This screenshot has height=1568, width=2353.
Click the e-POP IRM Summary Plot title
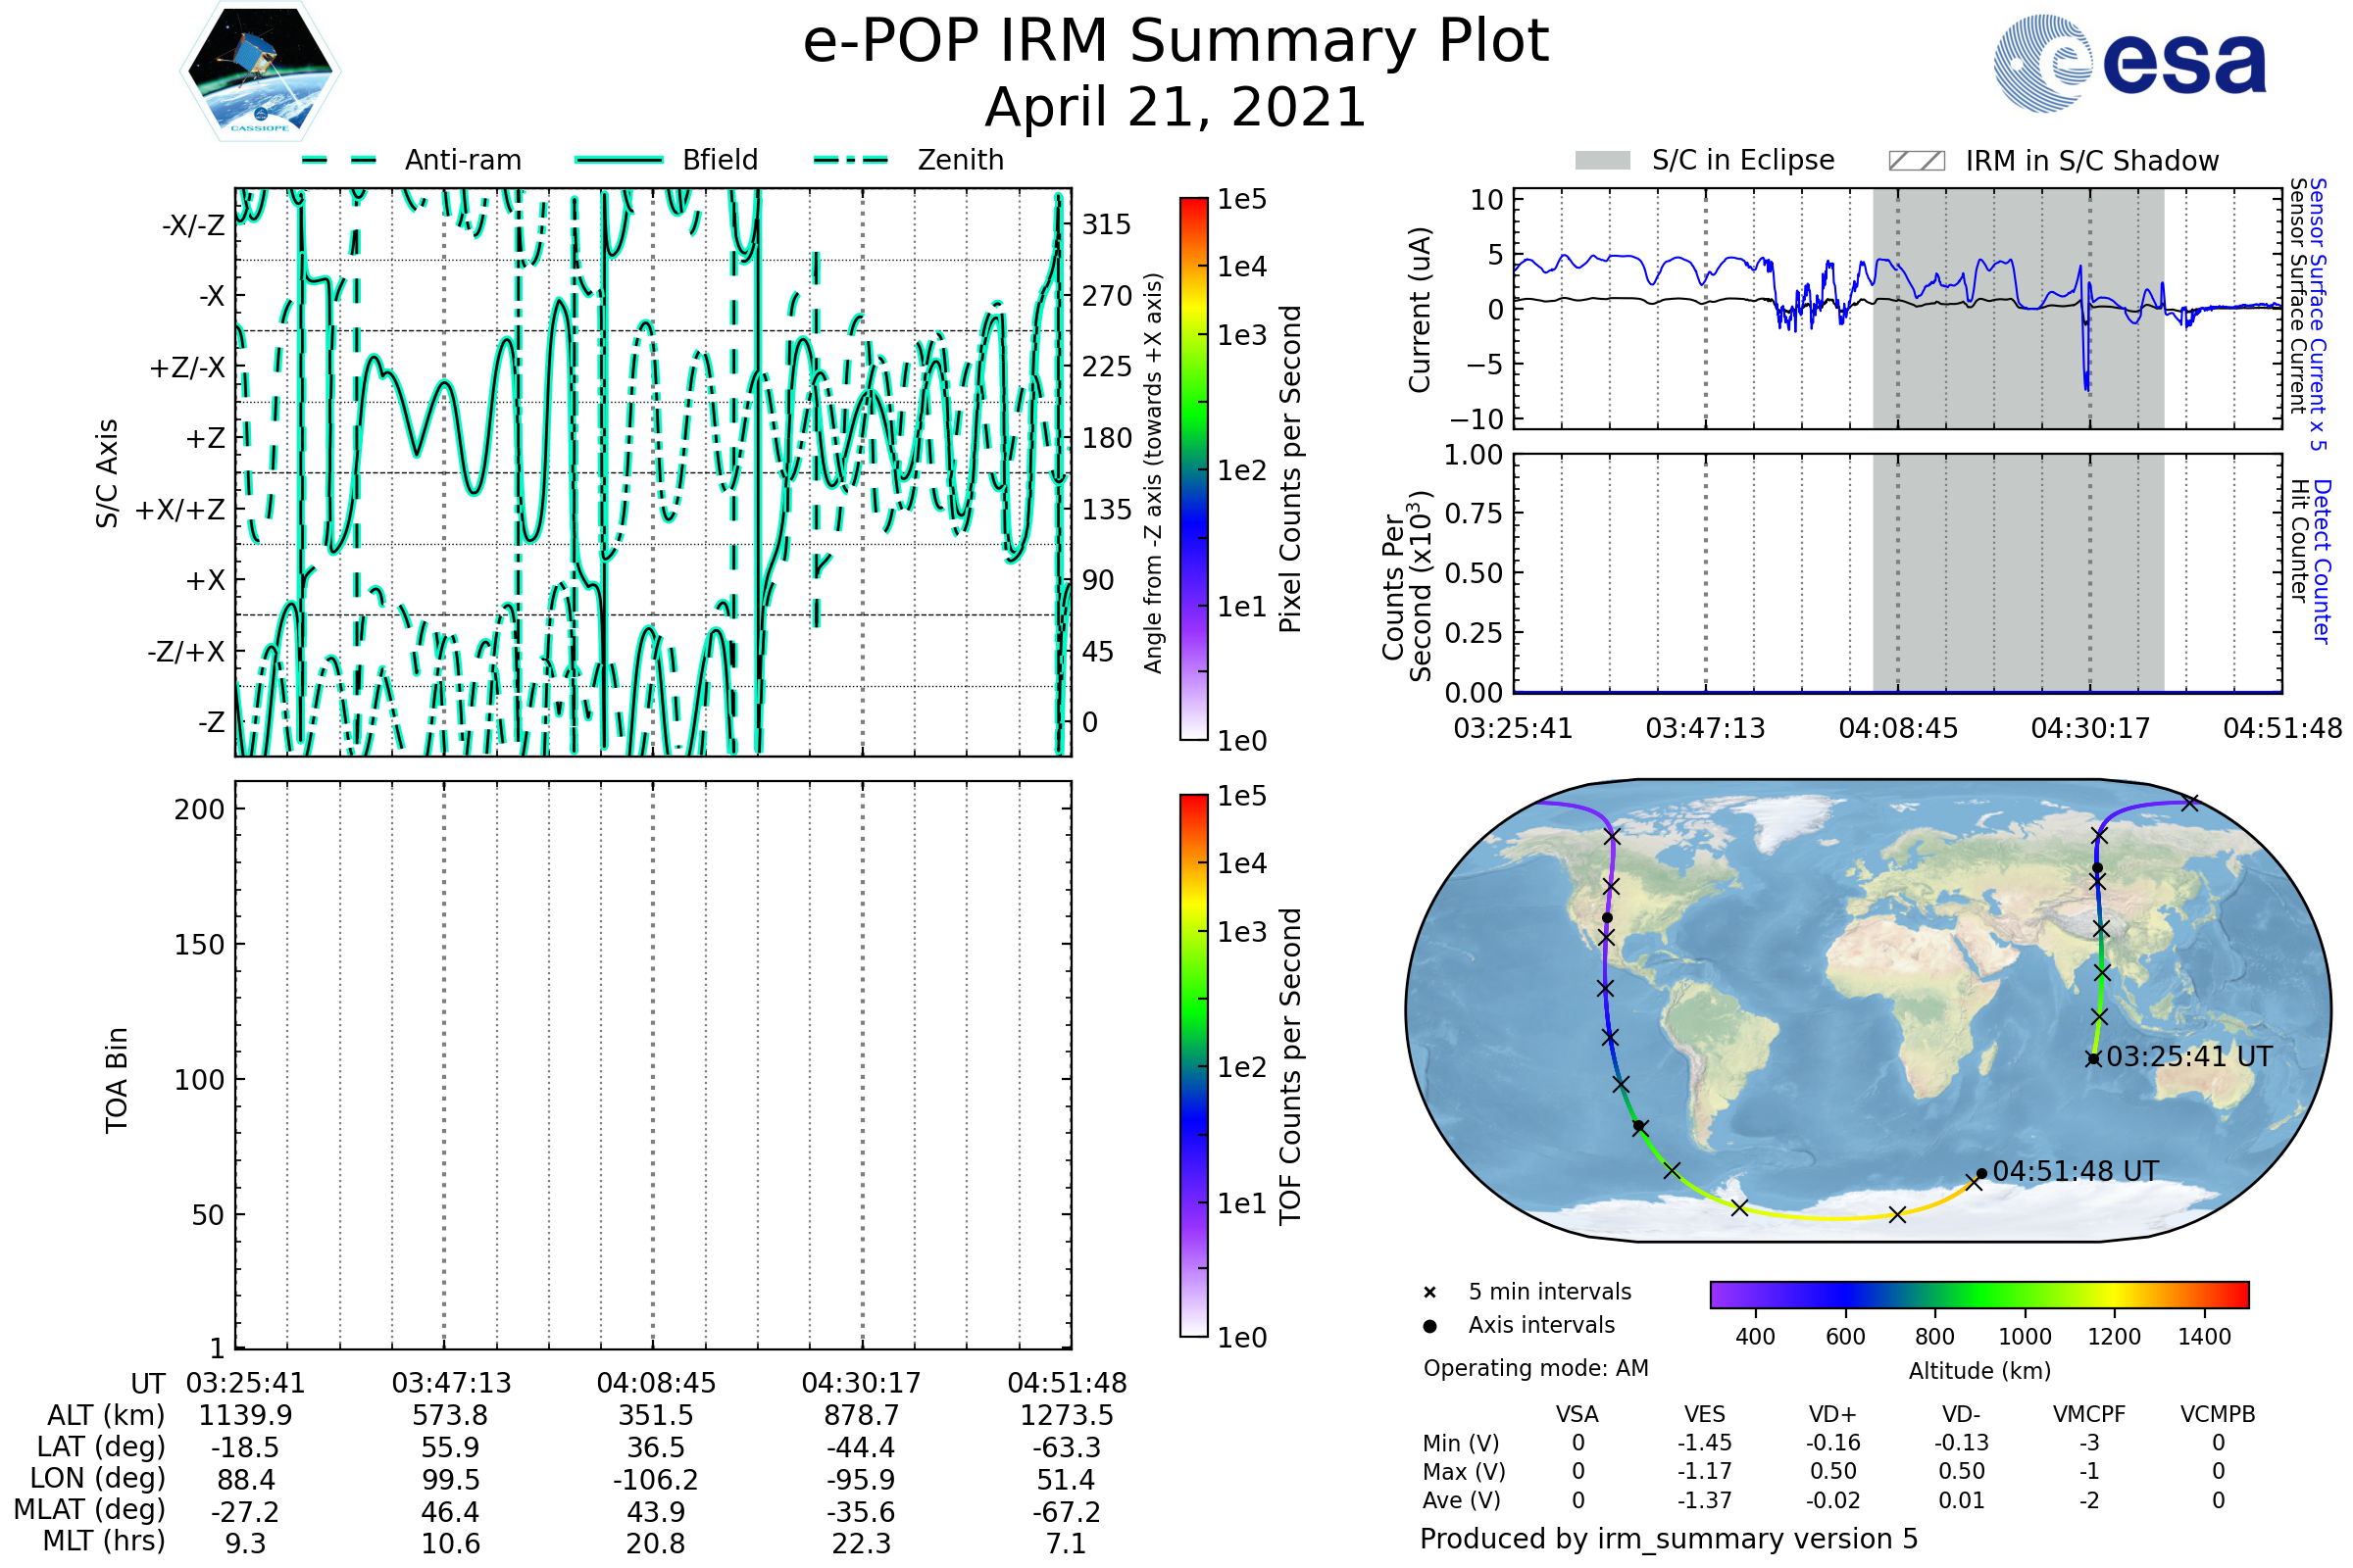click(1176, 42)
